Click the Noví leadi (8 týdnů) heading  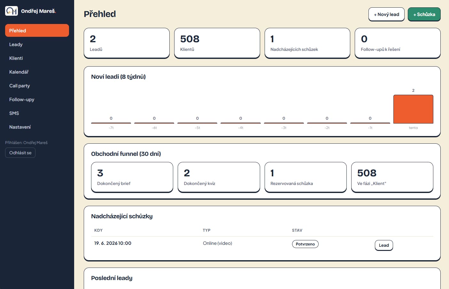click(x=118, y=77)
